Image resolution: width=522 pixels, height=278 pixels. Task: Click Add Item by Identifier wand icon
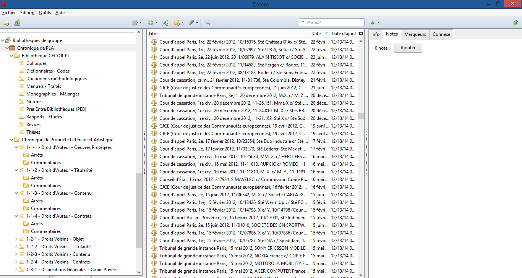[x=165, y=23]
